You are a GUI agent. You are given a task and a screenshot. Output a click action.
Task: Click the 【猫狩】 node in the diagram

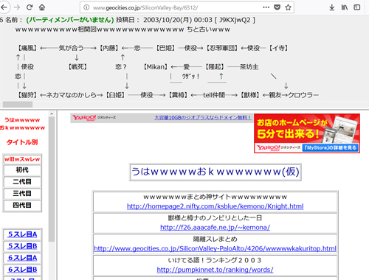click(x=27, y=95)
